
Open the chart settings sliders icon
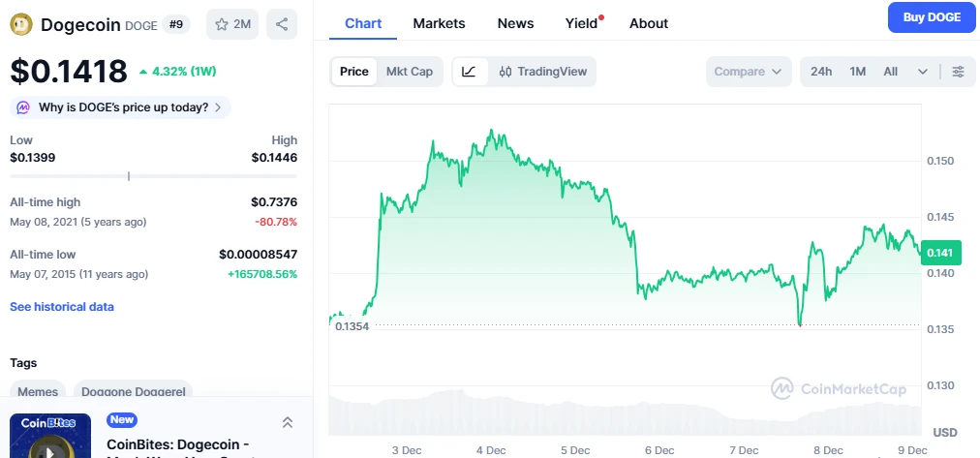[958, 72]
